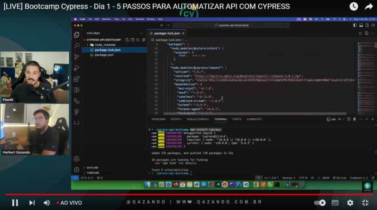
Task: Collapse the CYPRESS-API-BOOTCAMP root folder
Action: click(x=84, y=40)
